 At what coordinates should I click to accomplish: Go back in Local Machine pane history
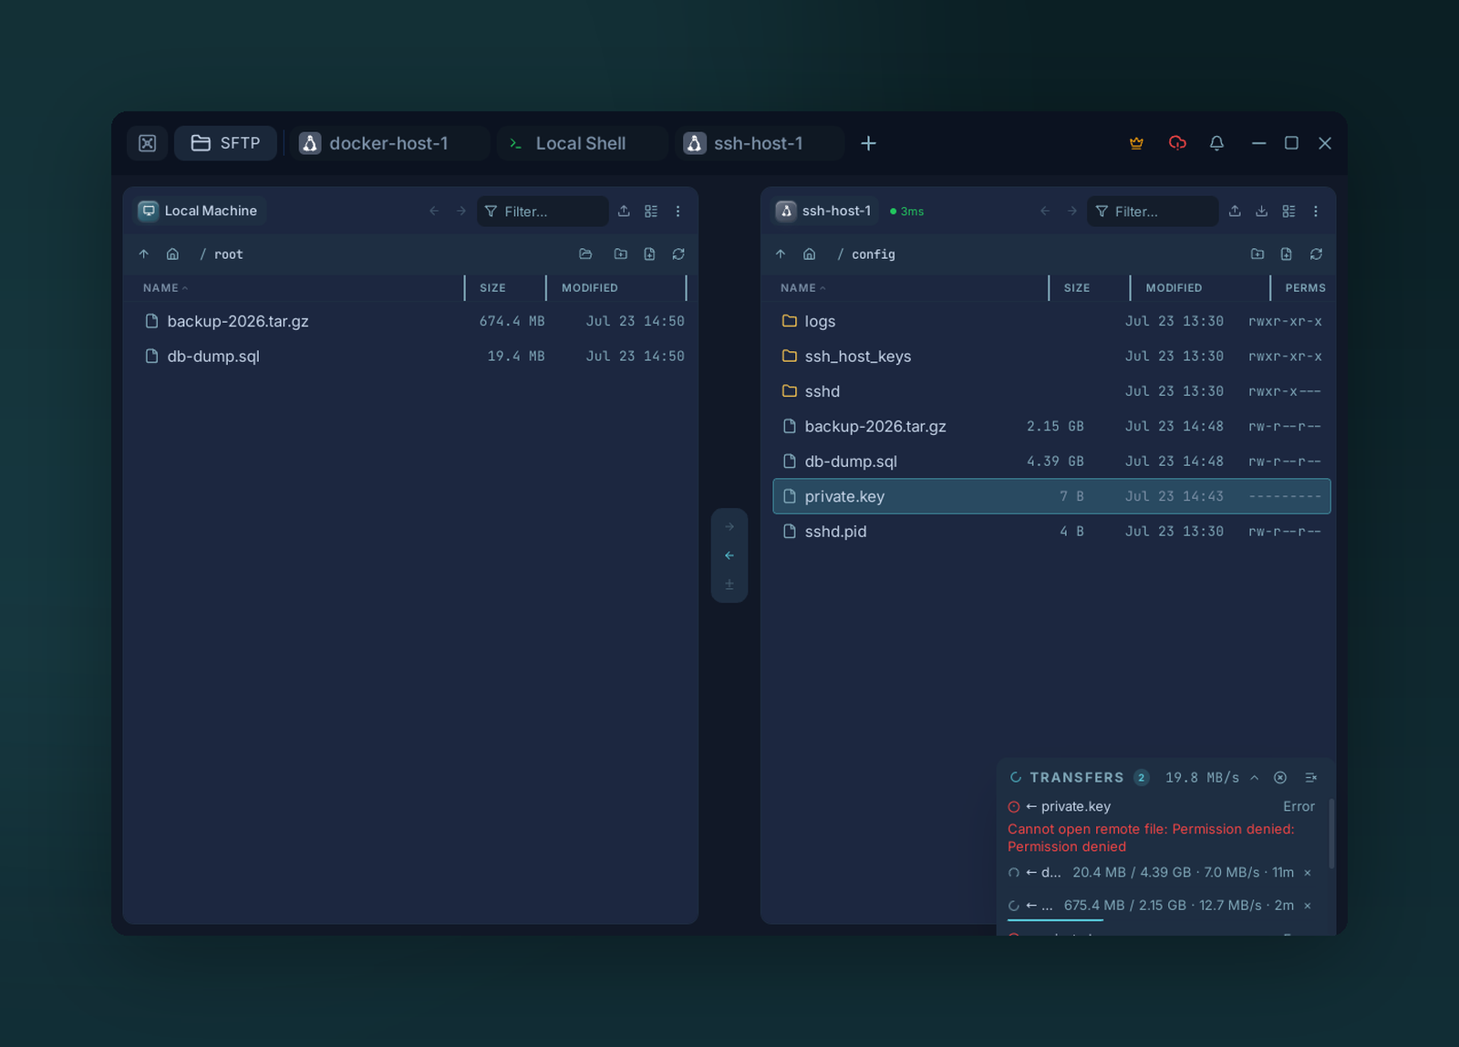pos(434,211)
